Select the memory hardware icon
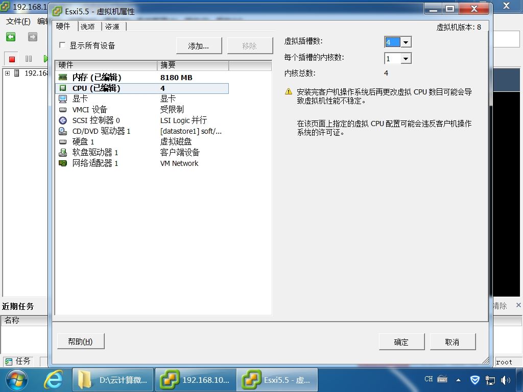 (x=63, y=78)
